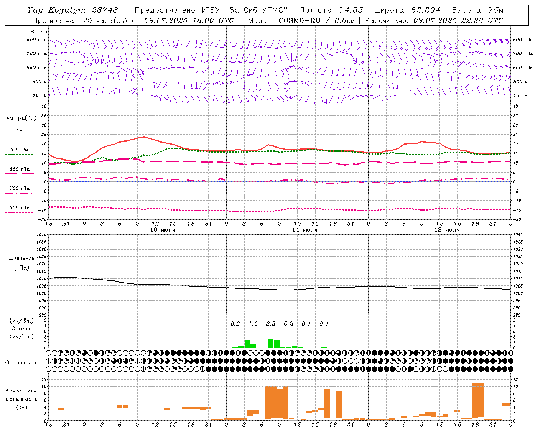535x428 pixels.
Task: Click the 'Высота: 75м' header field
Action: click(477, 10)
